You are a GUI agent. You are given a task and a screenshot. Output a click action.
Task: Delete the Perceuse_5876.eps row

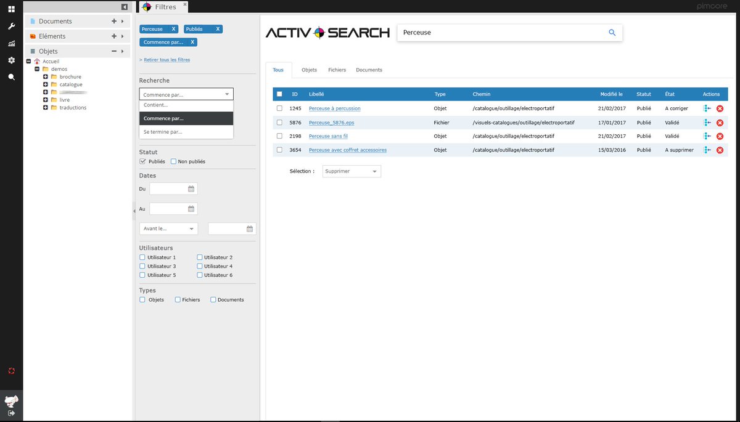pos(720,123)
